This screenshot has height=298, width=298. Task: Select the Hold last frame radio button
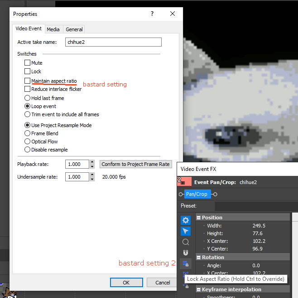pyautogui.click(x=28, y=98)
